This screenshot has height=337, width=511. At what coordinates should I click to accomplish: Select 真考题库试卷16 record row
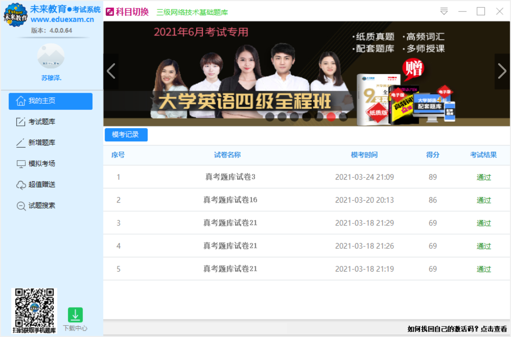coord(307,200)
